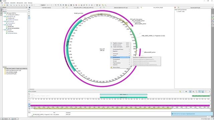This screenshot has width=214, height=120.
Task: Click the Создать аннотацию icon in the context menu
Action: tap(111, 47)
